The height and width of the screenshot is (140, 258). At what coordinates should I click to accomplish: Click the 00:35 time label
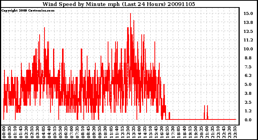[x=10, y=132]
